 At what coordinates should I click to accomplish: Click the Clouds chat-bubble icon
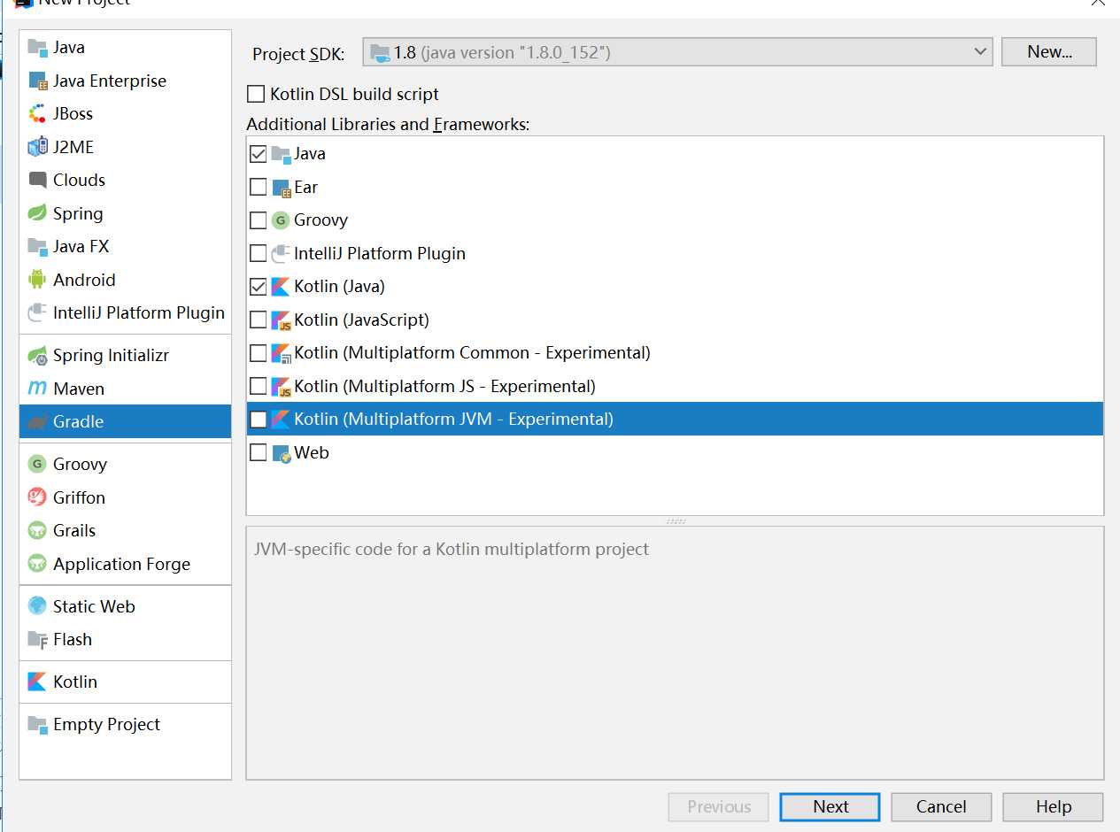pos(37,180)
